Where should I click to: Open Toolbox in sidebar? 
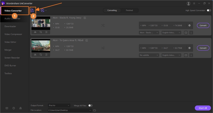8,73
